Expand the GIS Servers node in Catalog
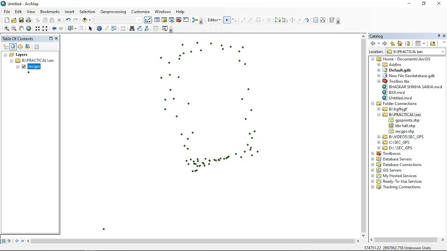 373,170
